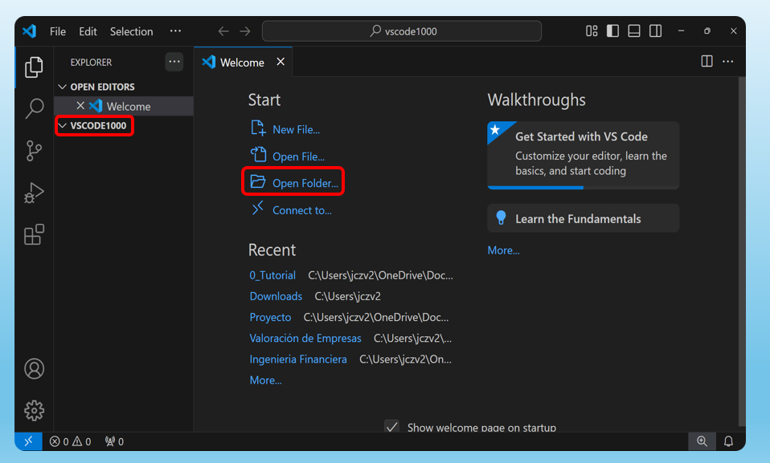The image size is (770, 463).
Task: Click the Go Forward arrow
Action: tap(245, 31)
